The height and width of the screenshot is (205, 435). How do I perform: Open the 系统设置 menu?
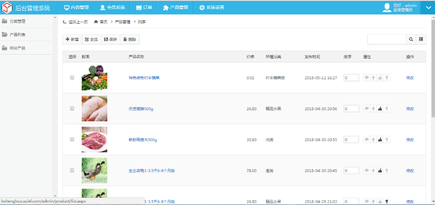coord(212,7)
